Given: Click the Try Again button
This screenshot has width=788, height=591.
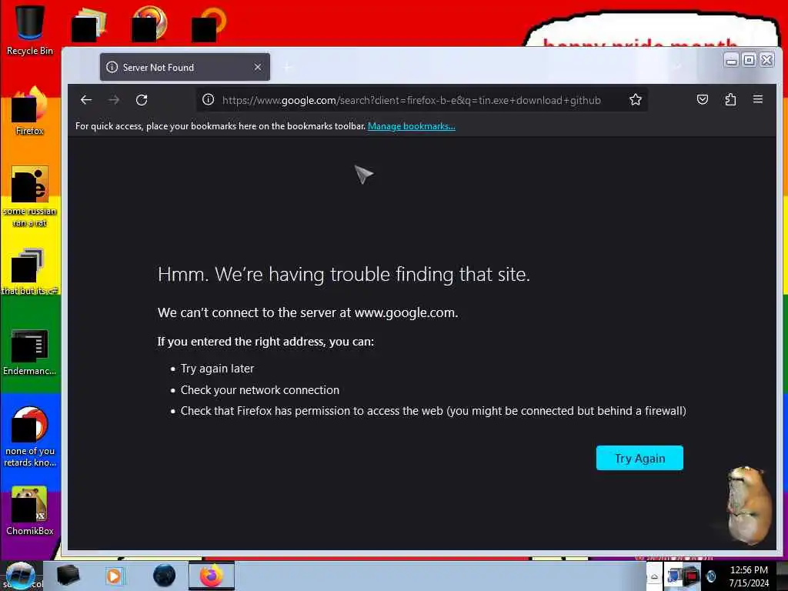Looking at the screenshot, I should click(x=639, y=458).
